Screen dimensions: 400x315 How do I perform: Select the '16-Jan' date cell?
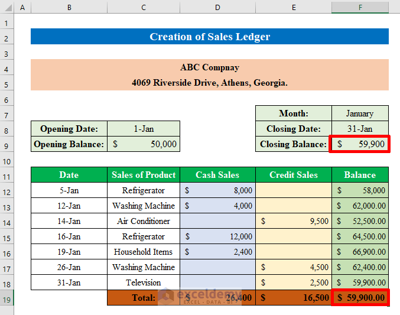[69, 236]
